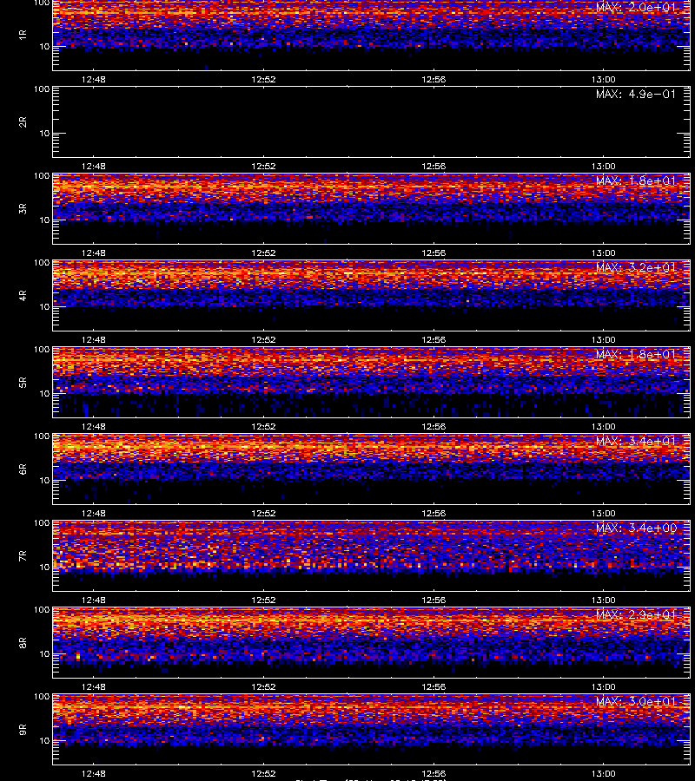Click 13:00 time label below 2R panel

click(x=603, y=167)
